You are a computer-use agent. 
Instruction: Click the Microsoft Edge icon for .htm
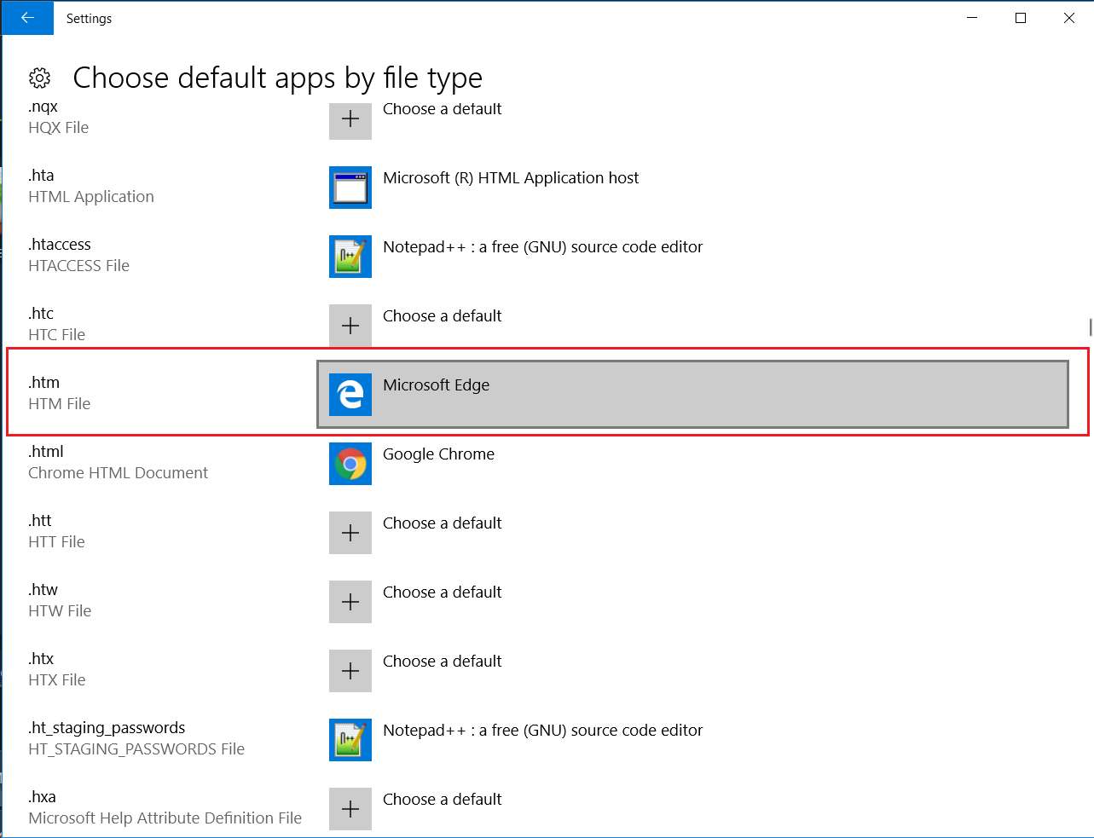pos(350,395)
